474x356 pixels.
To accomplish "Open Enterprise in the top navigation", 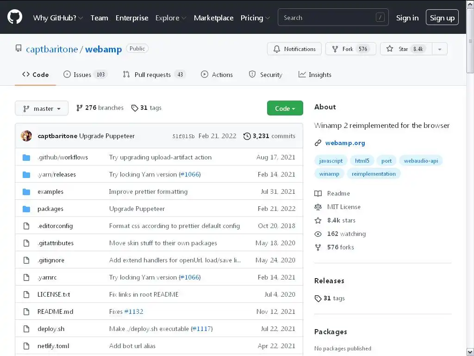I will click(x=132, y=18).
